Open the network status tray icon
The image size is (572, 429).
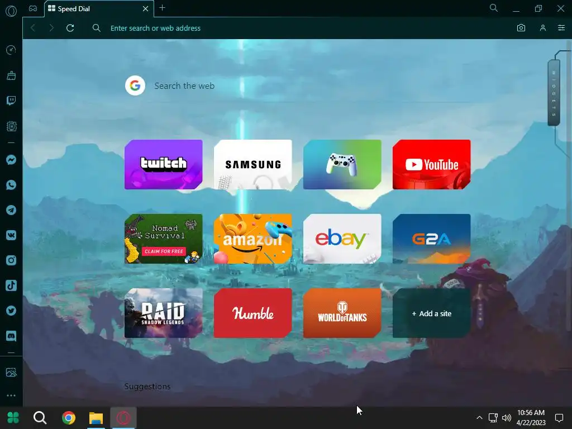pos(493,418)
